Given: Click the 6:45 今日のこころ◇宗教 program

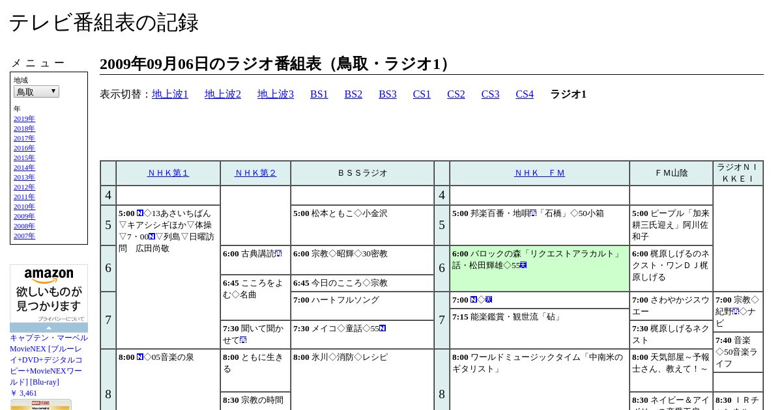Looking at the screenshot, I should click(x=362, y=283).
